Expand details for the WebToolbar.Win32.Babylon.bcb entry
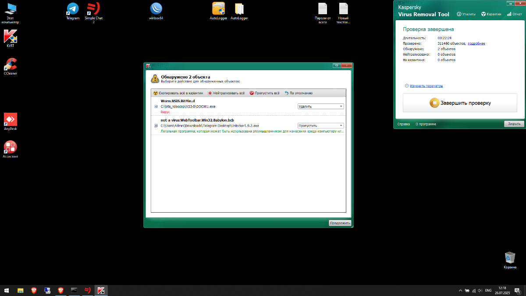 pos(156,126)
